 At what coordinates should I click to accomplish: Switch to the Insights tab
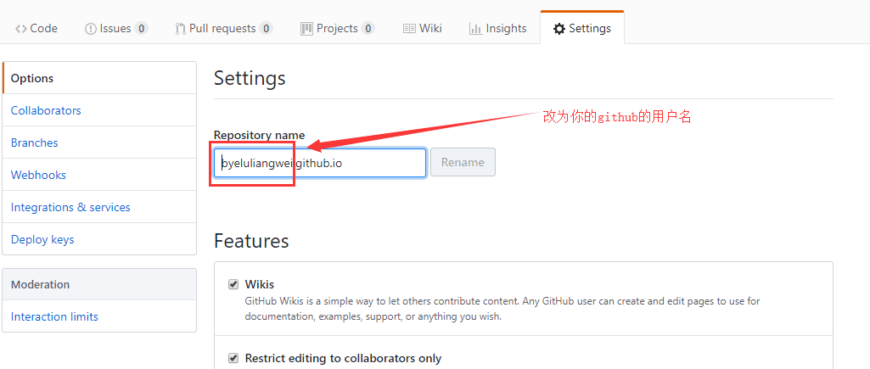(497, 28)
